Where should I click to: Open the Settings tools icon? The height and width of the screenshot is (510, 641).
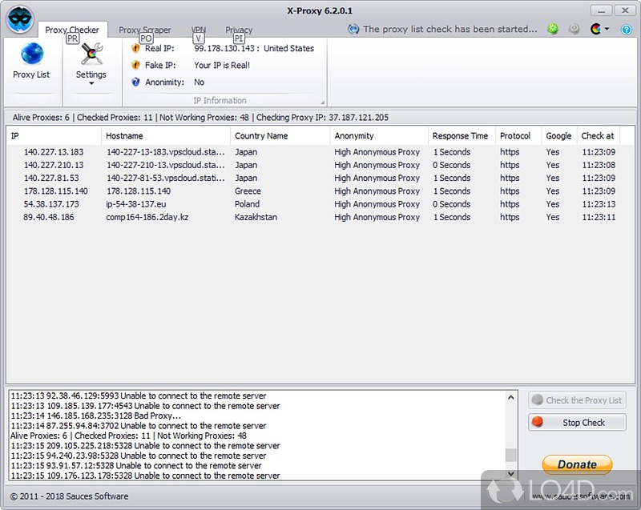click(91, 54)
